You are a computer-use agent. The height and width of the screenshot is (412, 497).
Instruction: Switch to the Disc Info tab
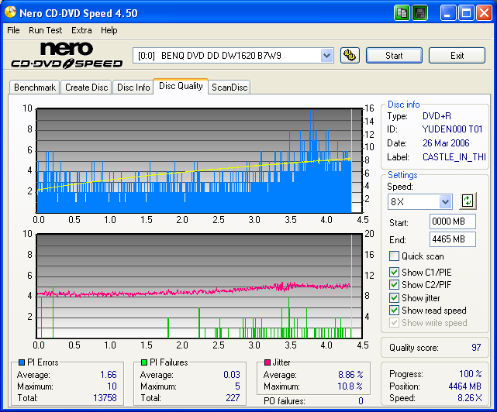133,88
